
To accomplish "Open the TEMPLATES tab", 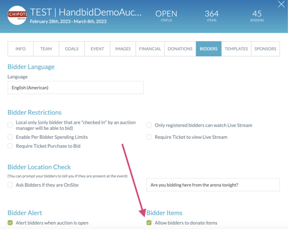I will [236, 49].
